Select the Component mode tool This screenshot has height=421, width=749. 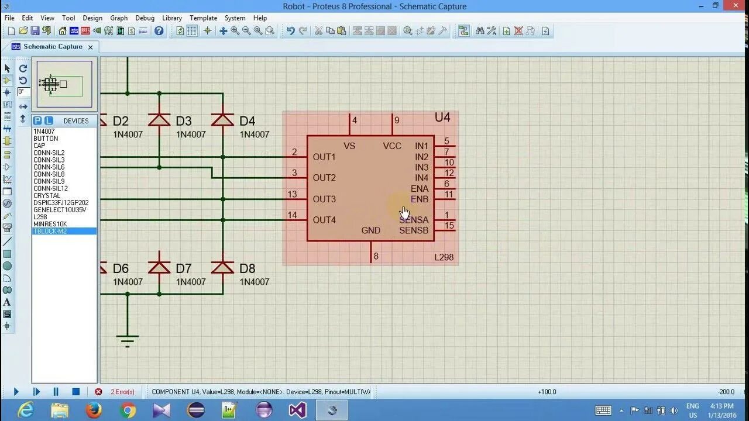[8, 81]
